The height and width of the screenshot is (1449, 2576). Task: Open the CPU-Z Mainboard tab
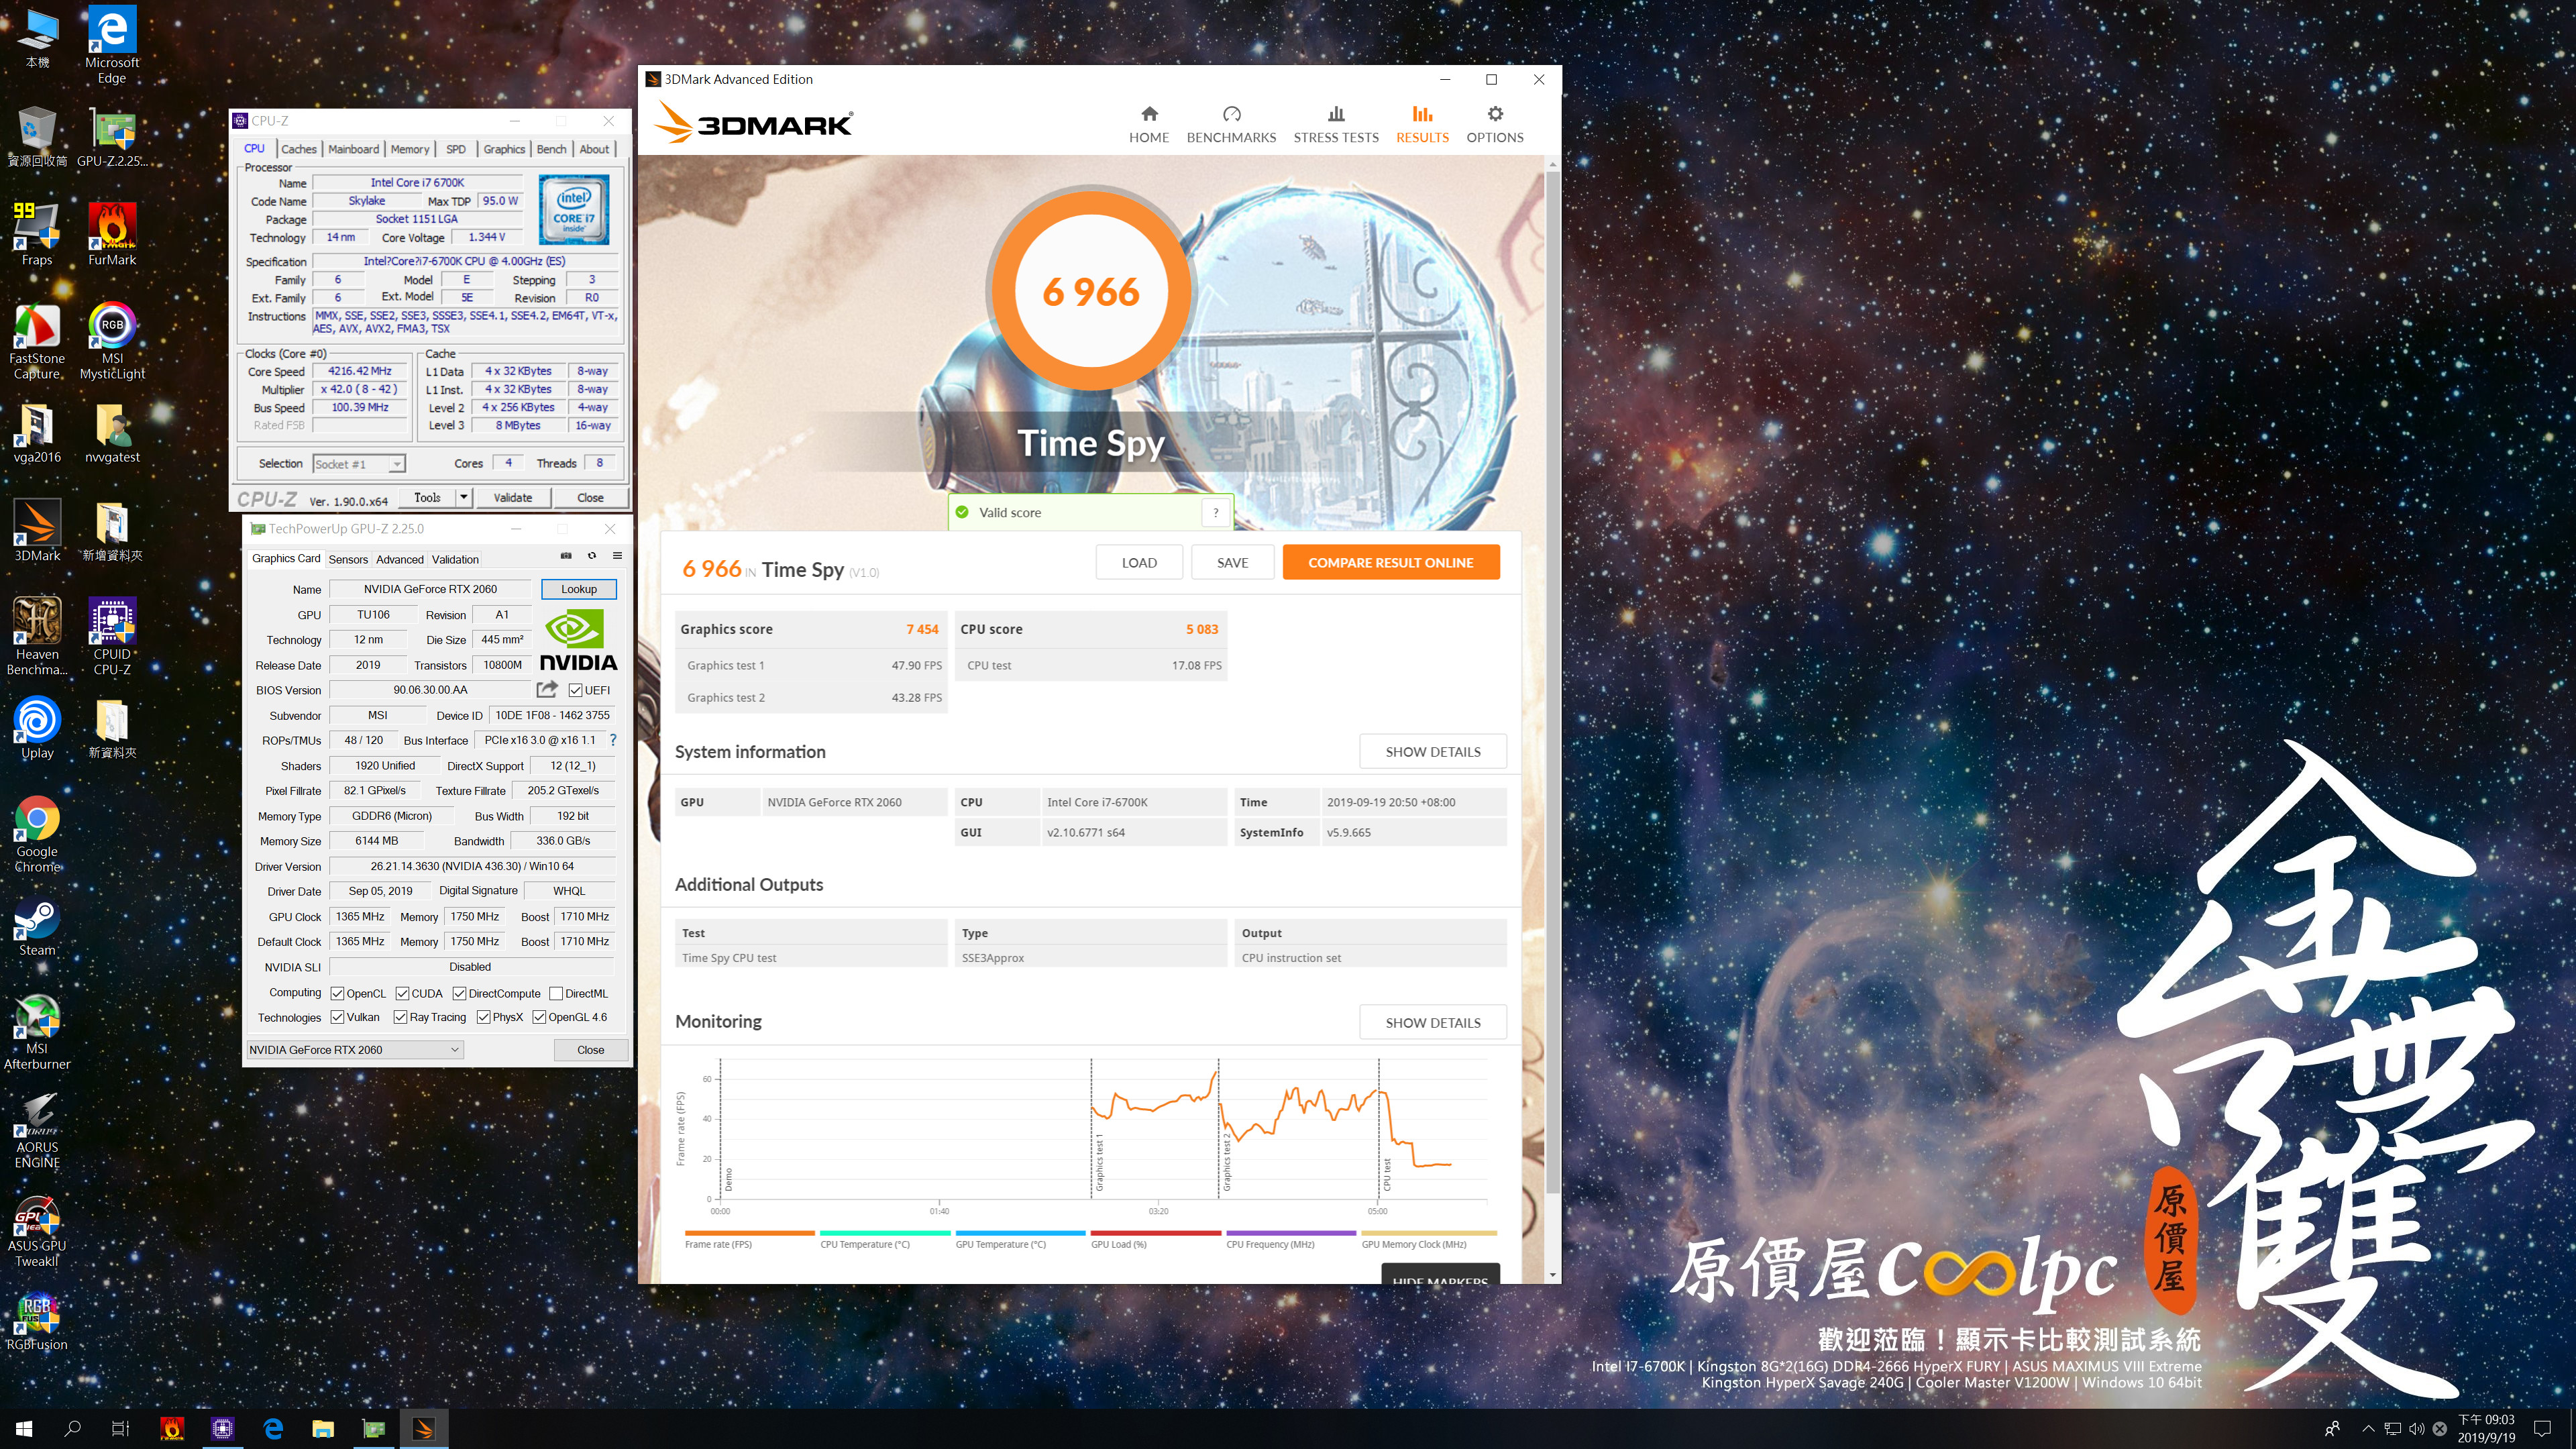coord(353,149)
